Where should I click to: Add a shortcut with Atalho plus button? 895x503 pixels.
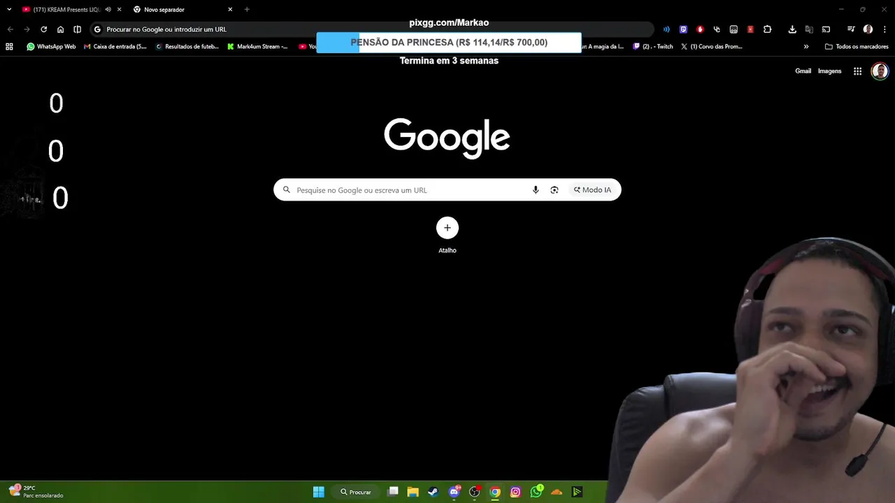tap(447, 228)
